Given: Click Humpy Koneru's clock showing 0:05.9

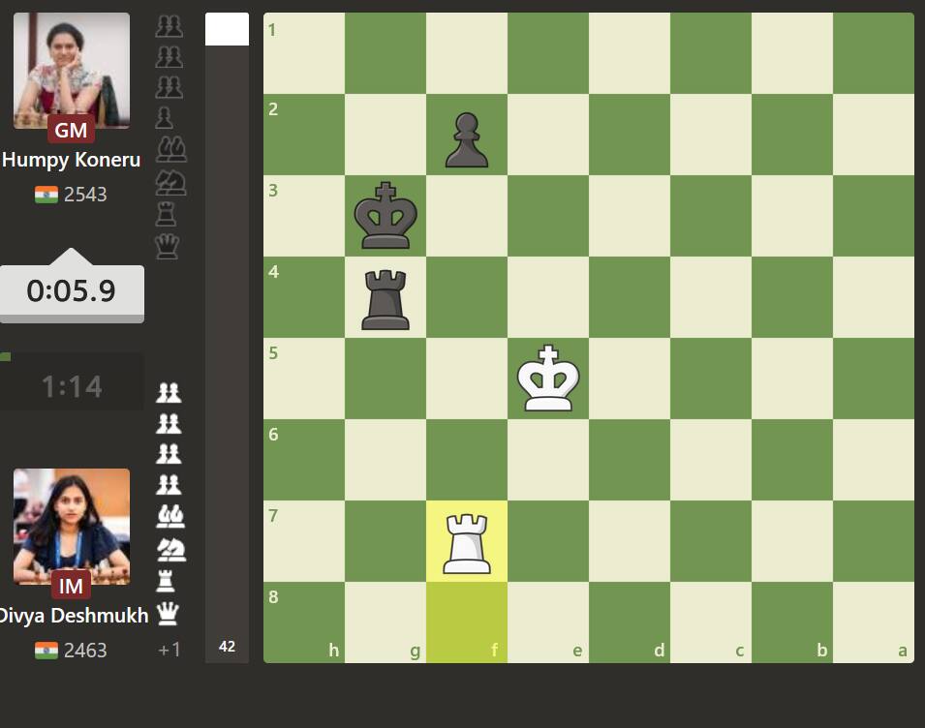Looking at the screenshot, I should 72,293.
